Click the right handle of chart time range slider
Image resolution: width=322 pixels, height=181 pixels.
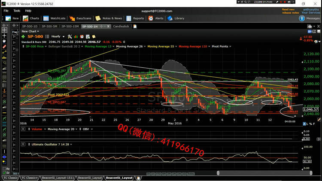(311, 173)
